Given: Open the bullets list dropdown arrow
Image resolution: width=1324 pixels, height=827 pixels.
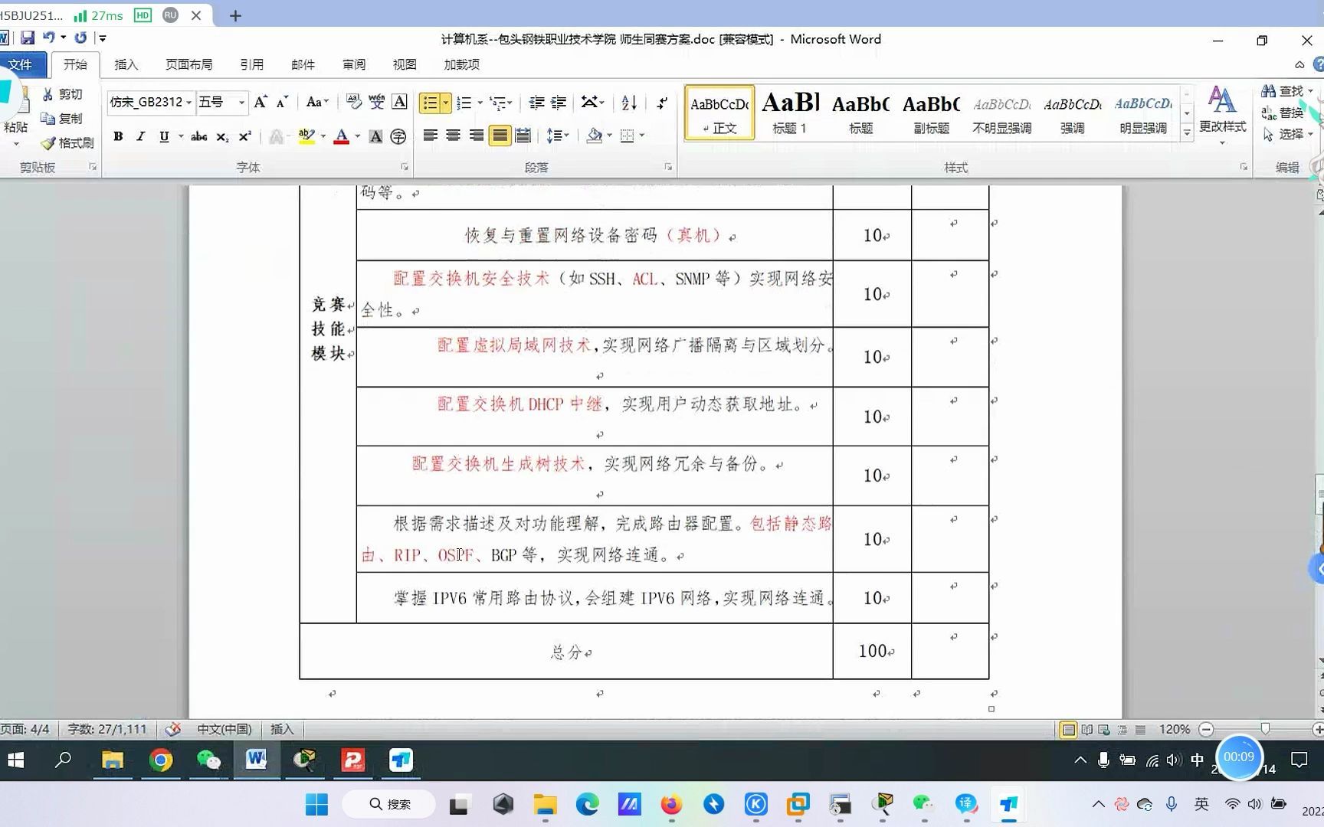Looking at the screenshot, I should 444,102.
